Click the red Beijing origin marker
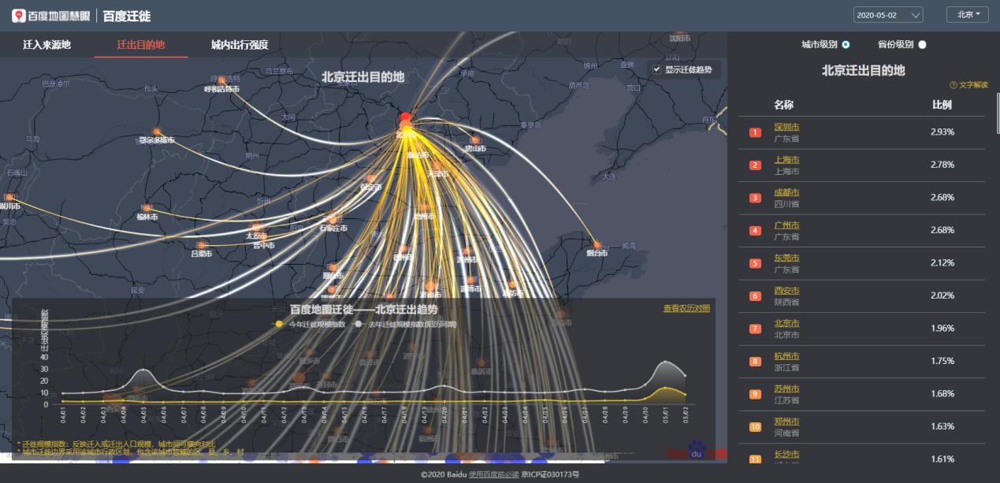This screenshot has width=1000, height=483. [x=406, y=118]
